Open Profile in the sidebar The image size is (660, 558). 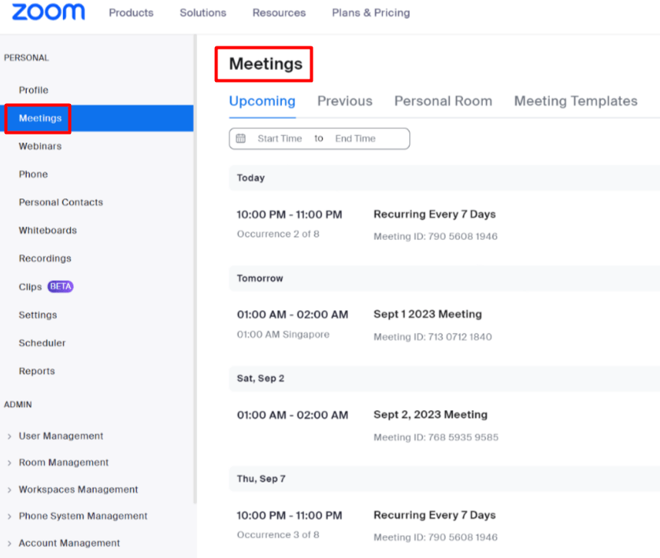34,90
